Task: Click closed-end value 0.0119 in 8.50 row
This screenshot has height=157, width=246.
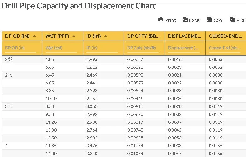Action: tap(216, 106)
